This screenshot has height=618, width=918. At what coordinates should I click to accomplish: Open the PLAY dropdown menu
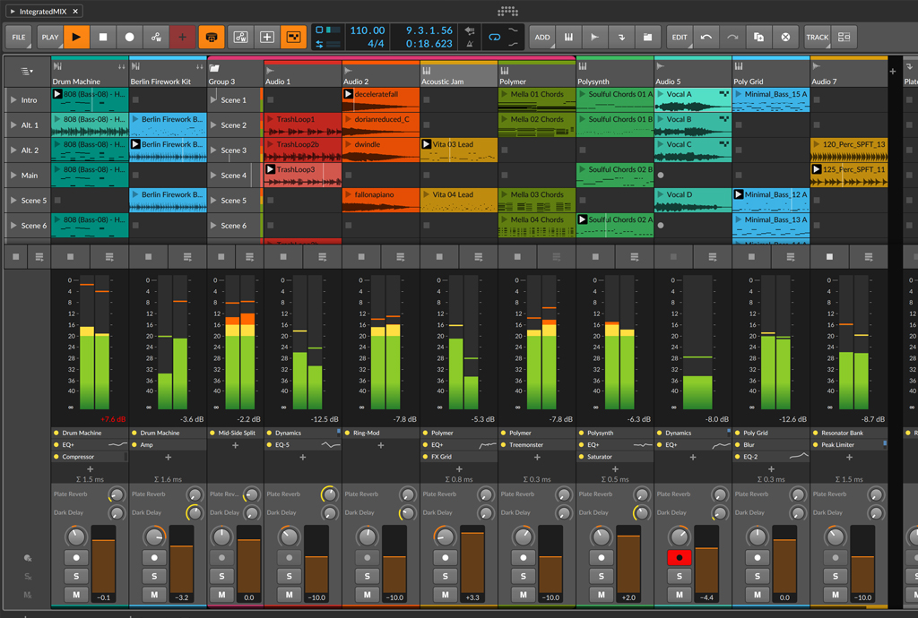tap(49, 37)
